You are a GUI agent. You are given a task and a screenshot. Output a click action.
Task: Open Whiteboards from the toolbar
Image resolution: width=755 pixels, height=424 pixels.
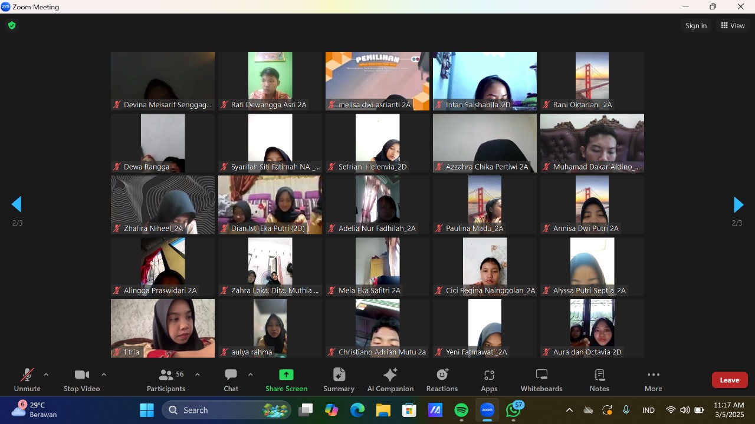pyautogui.click(x=541, y=380)
